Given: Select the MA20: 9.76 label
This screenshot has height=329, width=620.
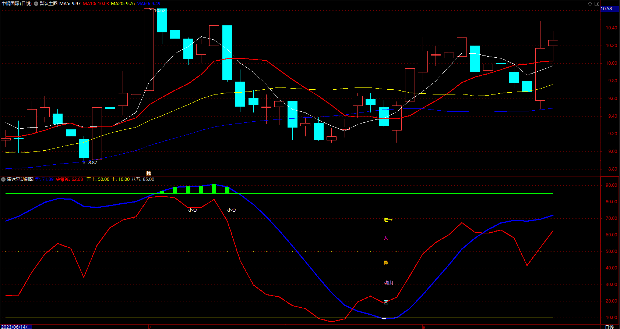Looking at the screenshot, I should pyautogui.click(x=123, y=4).
